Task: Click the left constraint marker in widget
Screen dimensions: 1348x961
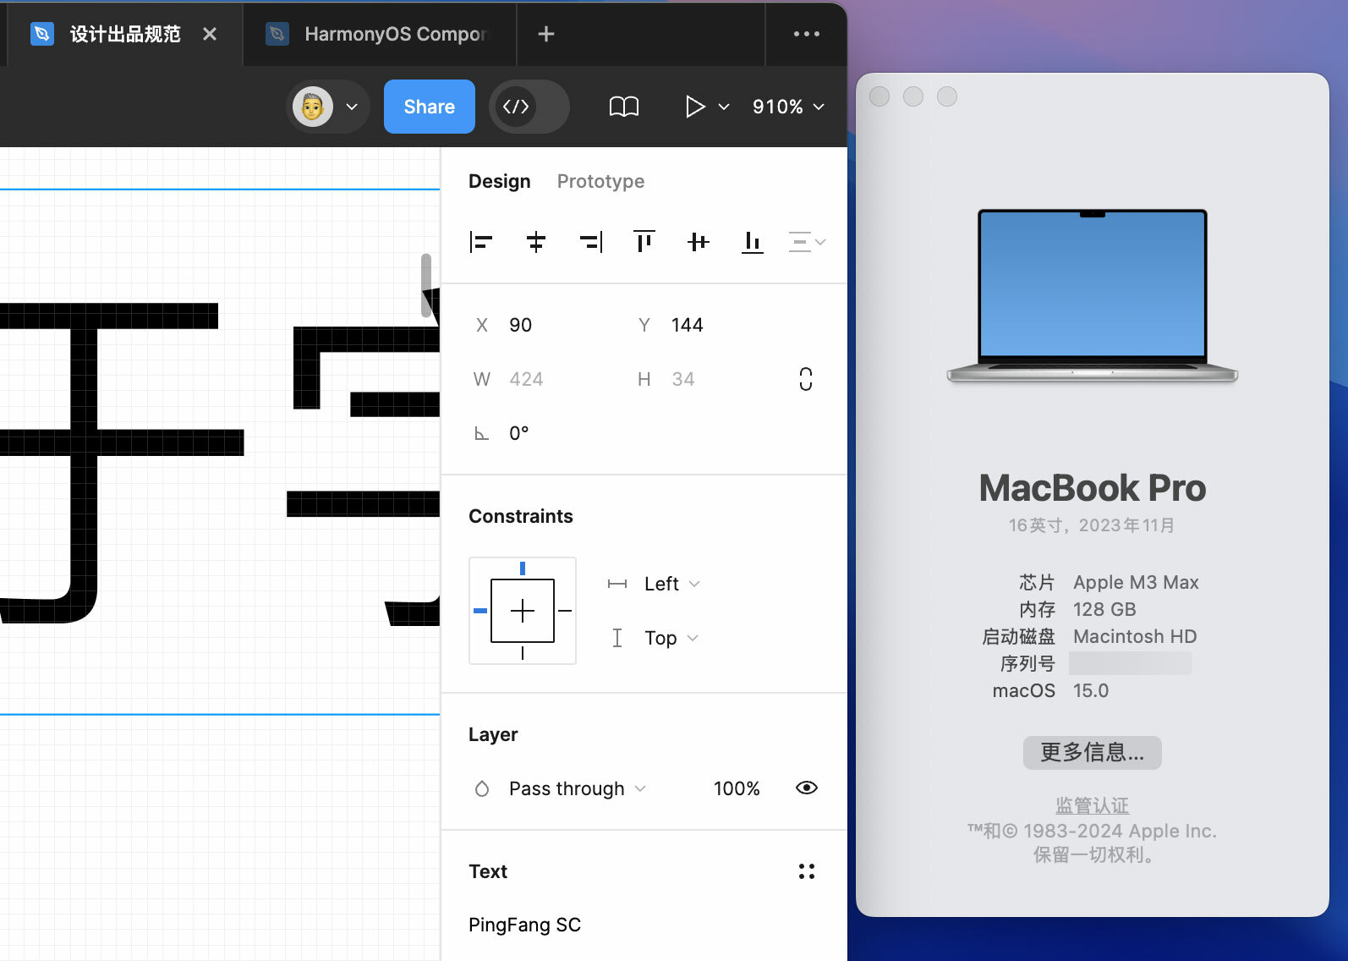Action: tap(479, 611)
